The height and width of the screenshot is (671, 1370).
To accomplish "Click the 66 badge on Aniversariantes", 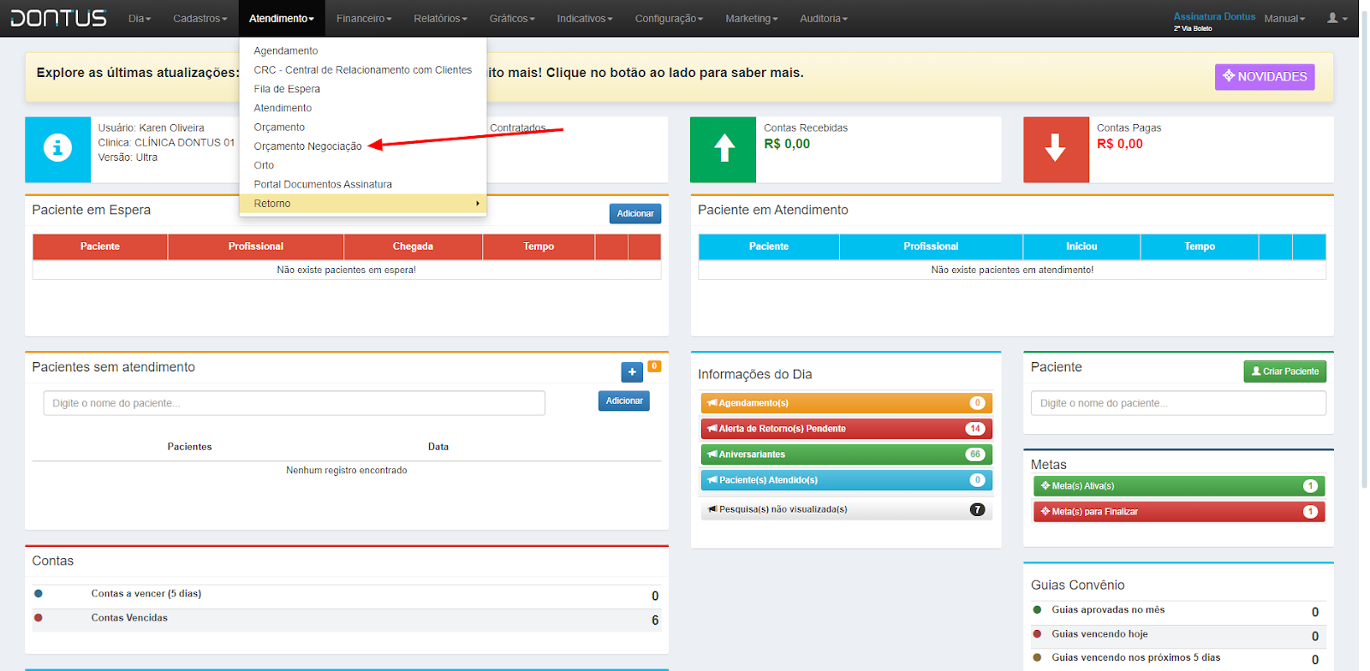I will [x=975, y=454].
